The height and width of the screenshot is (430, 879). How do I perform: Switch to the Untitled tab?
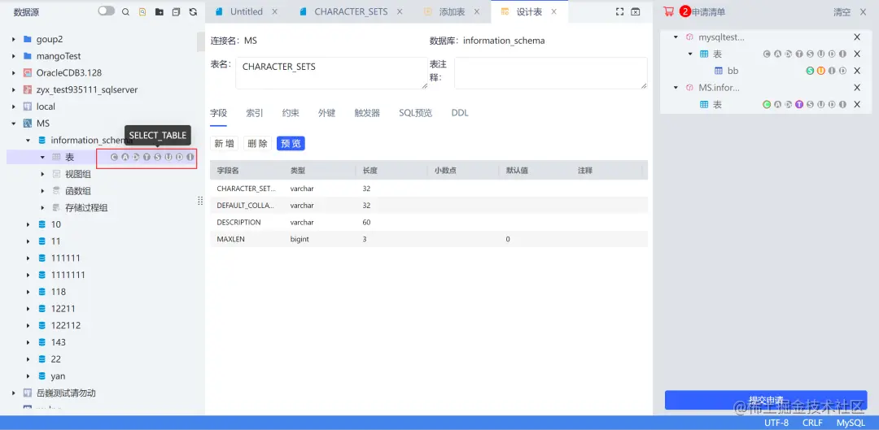click(246, 11)
